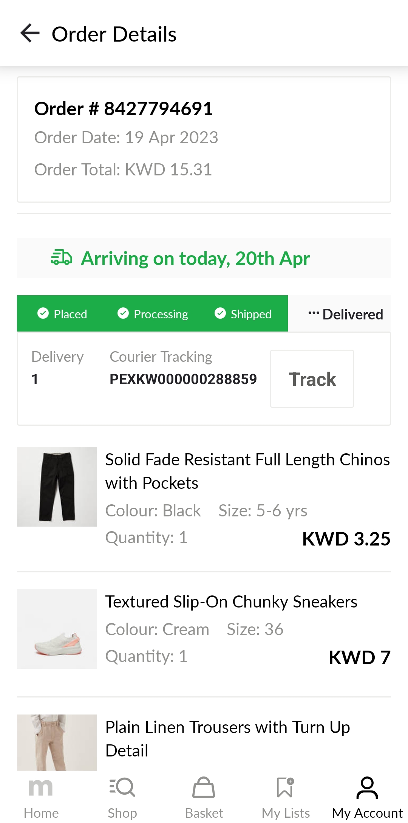408x823 pixels.
Task: Open the My Lists bookmark icon
Action: (x=285, y=788)
